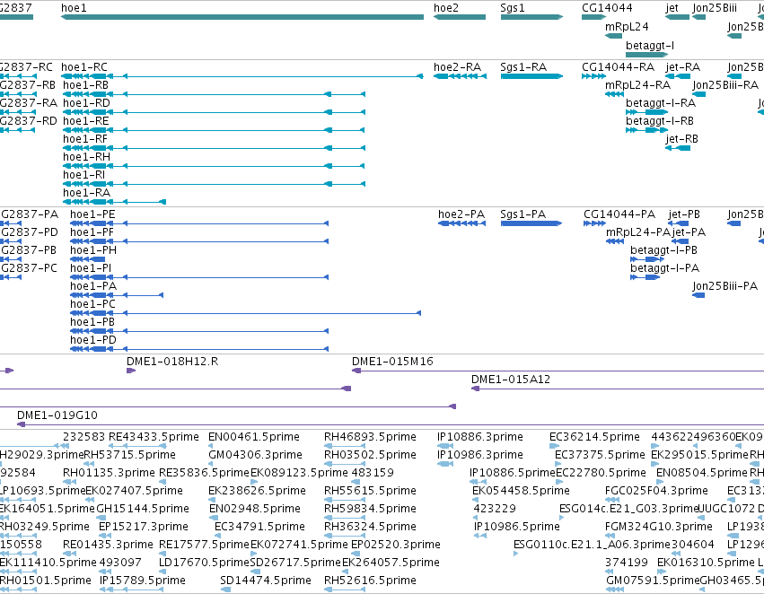Click the hoe1-RC transcript label
Image resolution: width=764 pixels, height=594 pixels.
click(x=84, y=67)
